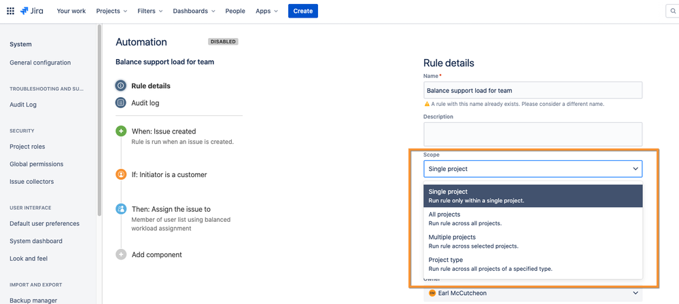Open the app switcher grid icon
The height and width of the screenshot is (304, 679).
pyautogui.click(x=10, y=11)
